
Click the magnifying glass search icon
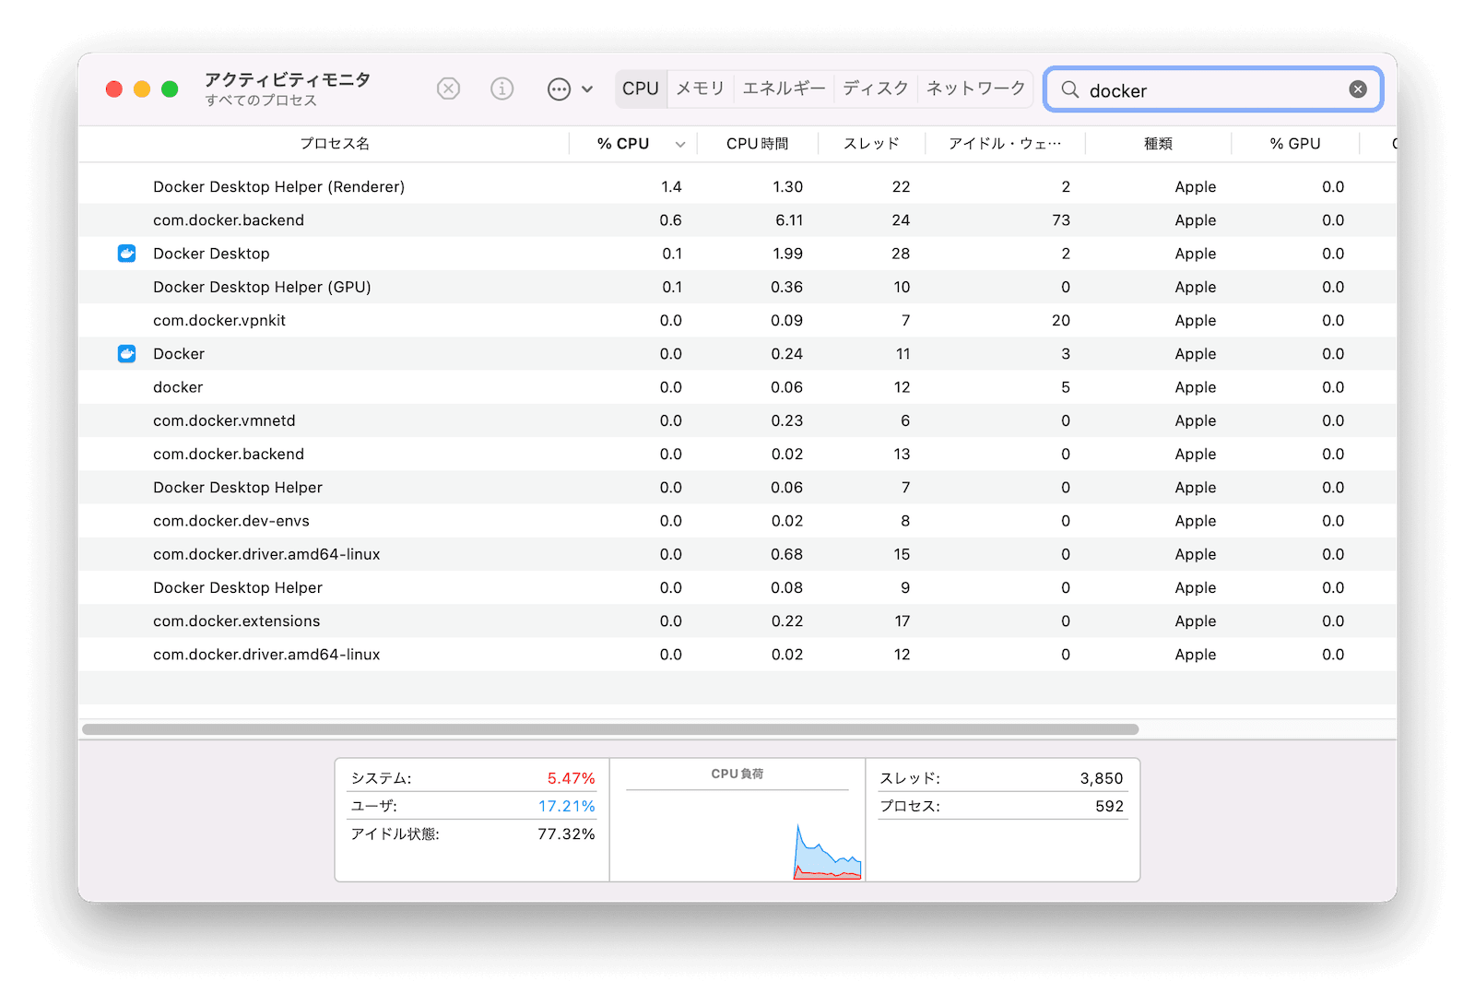pos(1069,89)
